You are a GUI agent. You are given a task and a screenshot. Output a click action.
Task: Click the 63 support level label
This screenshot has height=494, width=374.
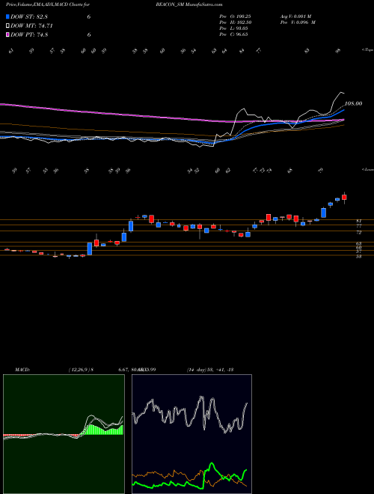(358, 244)
